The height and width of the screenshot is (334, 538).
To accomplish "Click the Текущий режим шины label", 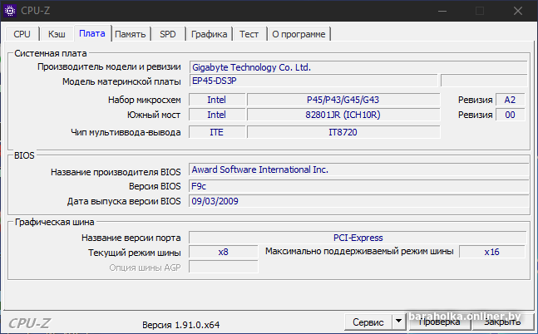I will coord(135,253).
